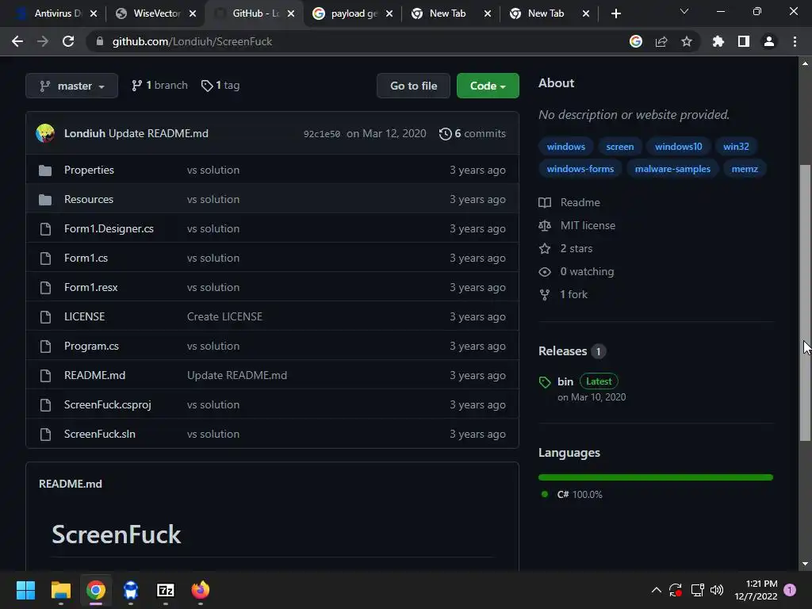Open the Londiuh author link
The width and height of the screenshot is (812, 609).
coord(84,133)
